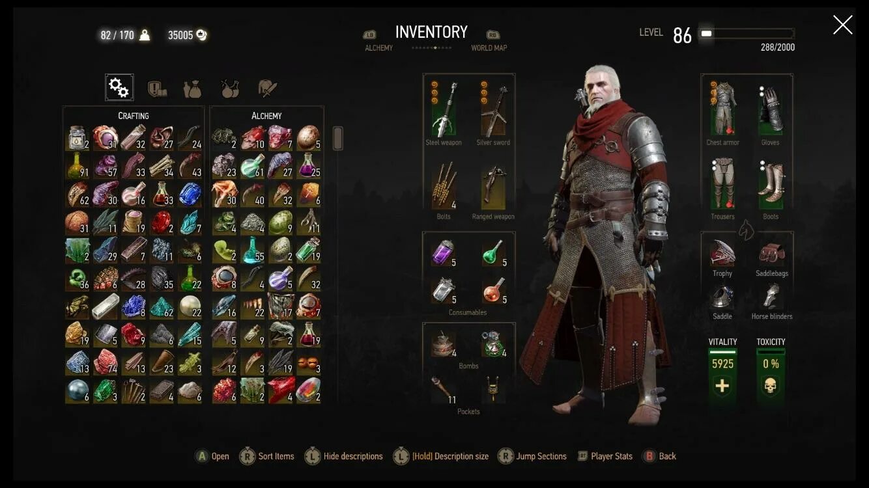Select the crafting gears inventory tab
This screenshot has width=869, height=488.
[x=119, y=87]
